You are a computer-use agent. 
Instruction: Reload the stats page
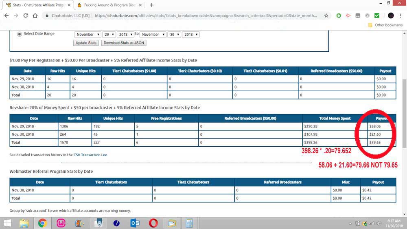25,15
